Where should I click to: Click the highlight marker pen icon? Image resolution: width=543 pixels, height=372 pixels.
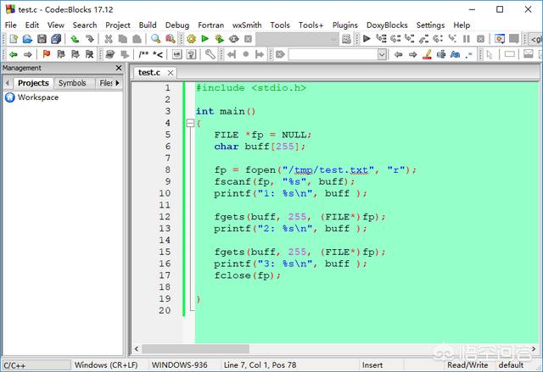pyautogui.click(x=428, y=54)
